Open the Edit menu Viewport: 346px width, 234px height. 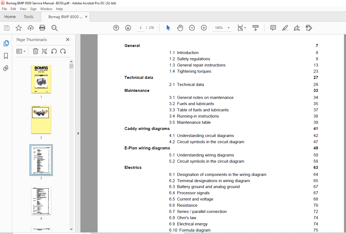[13, 9]
